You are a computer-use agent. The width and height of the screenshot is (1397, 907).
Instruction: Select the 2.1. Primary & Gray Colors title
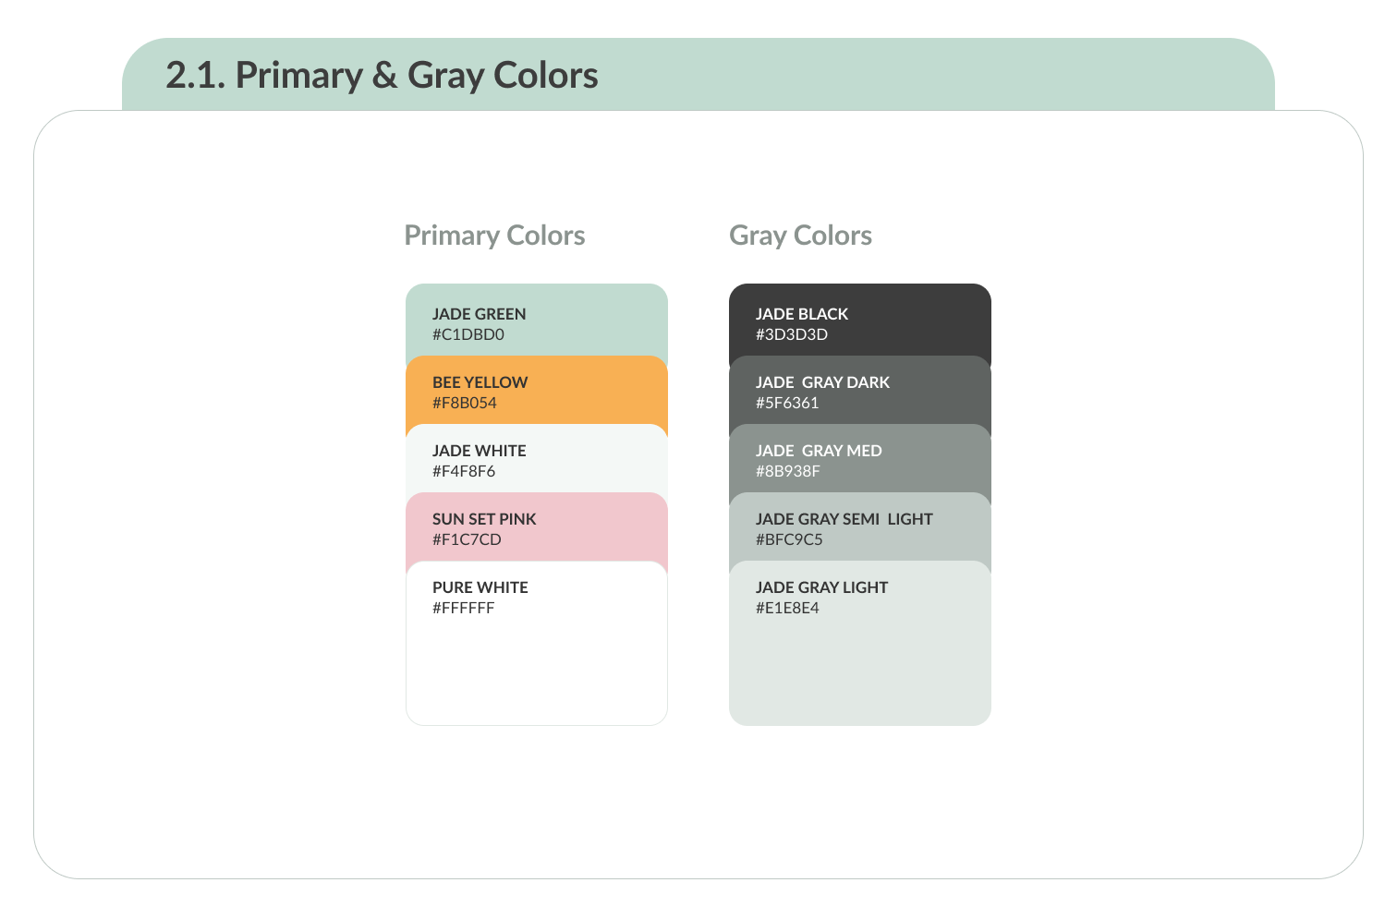point(382,75)
